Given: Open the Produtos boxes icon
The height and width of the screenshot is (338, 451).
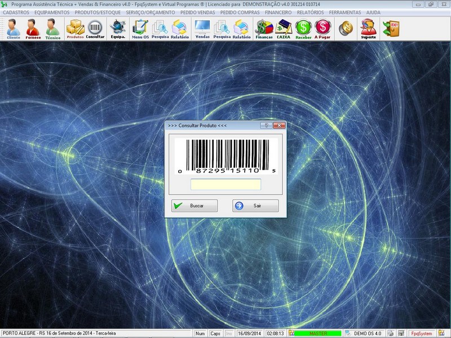Looking at the screenshot, I should pos(76,29).
